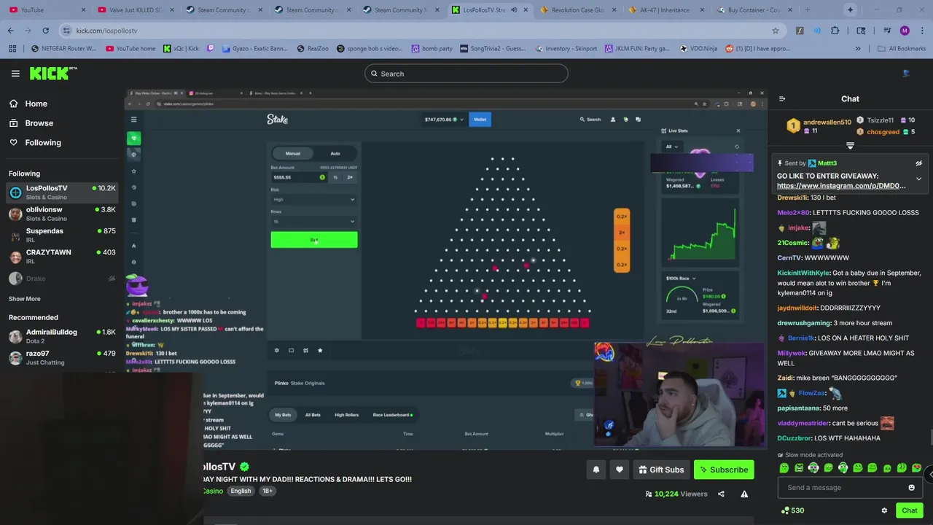Click Gift Subs button
This screenshot has height=525, width=933.
click(662, 470)
